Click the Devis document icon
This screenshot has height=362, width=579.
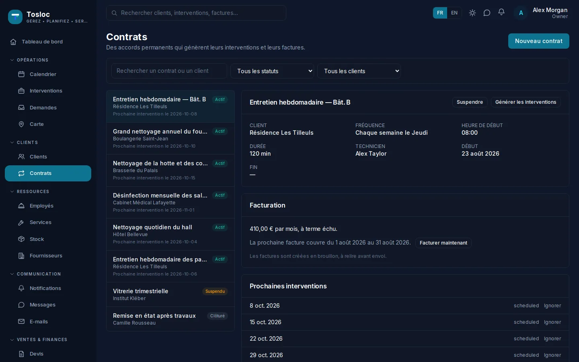pos(21,354)
